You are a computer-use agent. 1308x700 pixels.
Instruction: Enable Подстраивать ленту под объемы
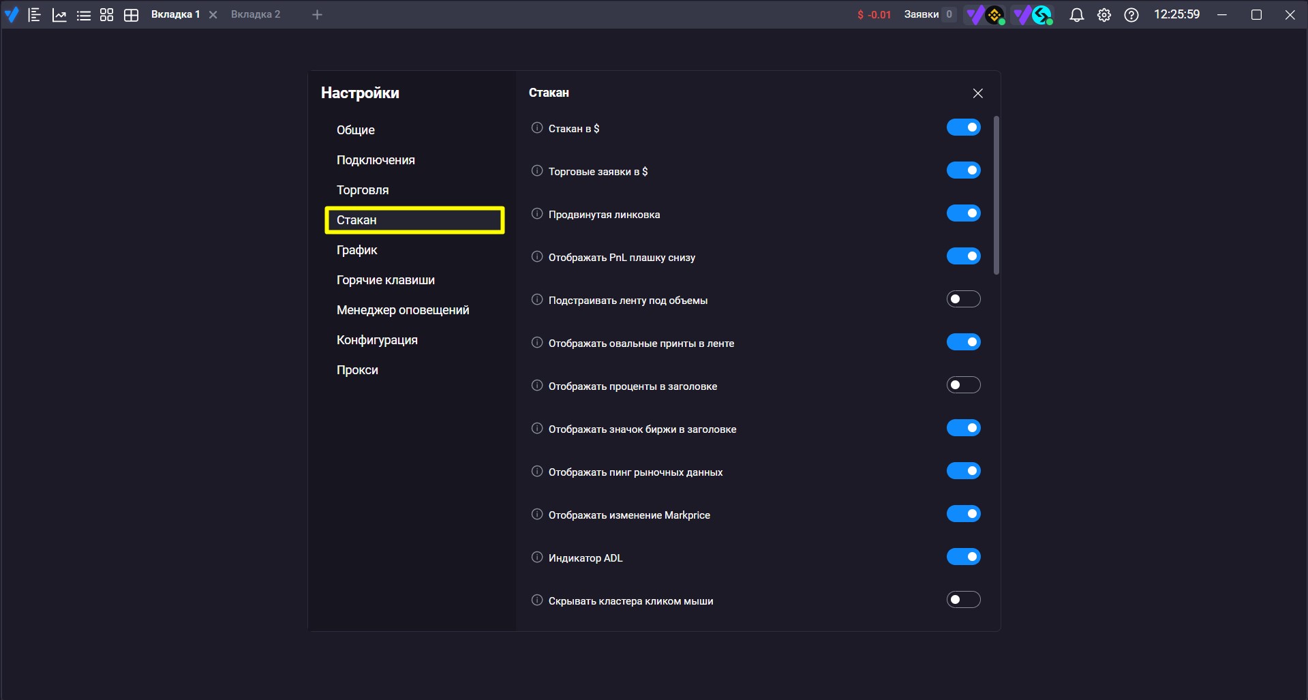964,299
